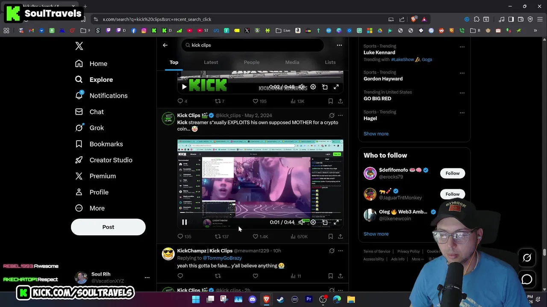Click Show more under trends
Screen dimensions: 547x307
coord(376,134)
